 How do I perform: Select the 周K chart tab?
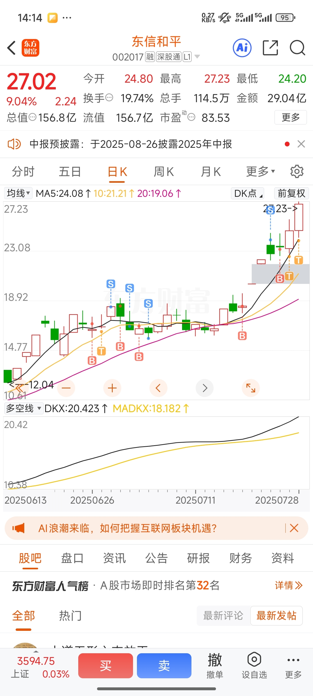164,171
